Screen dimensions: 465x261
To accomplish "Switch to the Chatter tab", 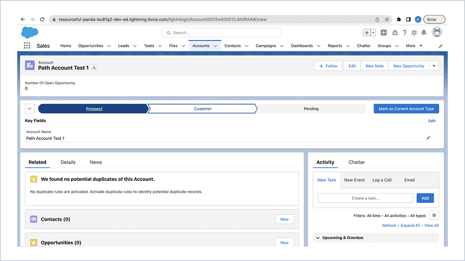I will coord(356,162).
